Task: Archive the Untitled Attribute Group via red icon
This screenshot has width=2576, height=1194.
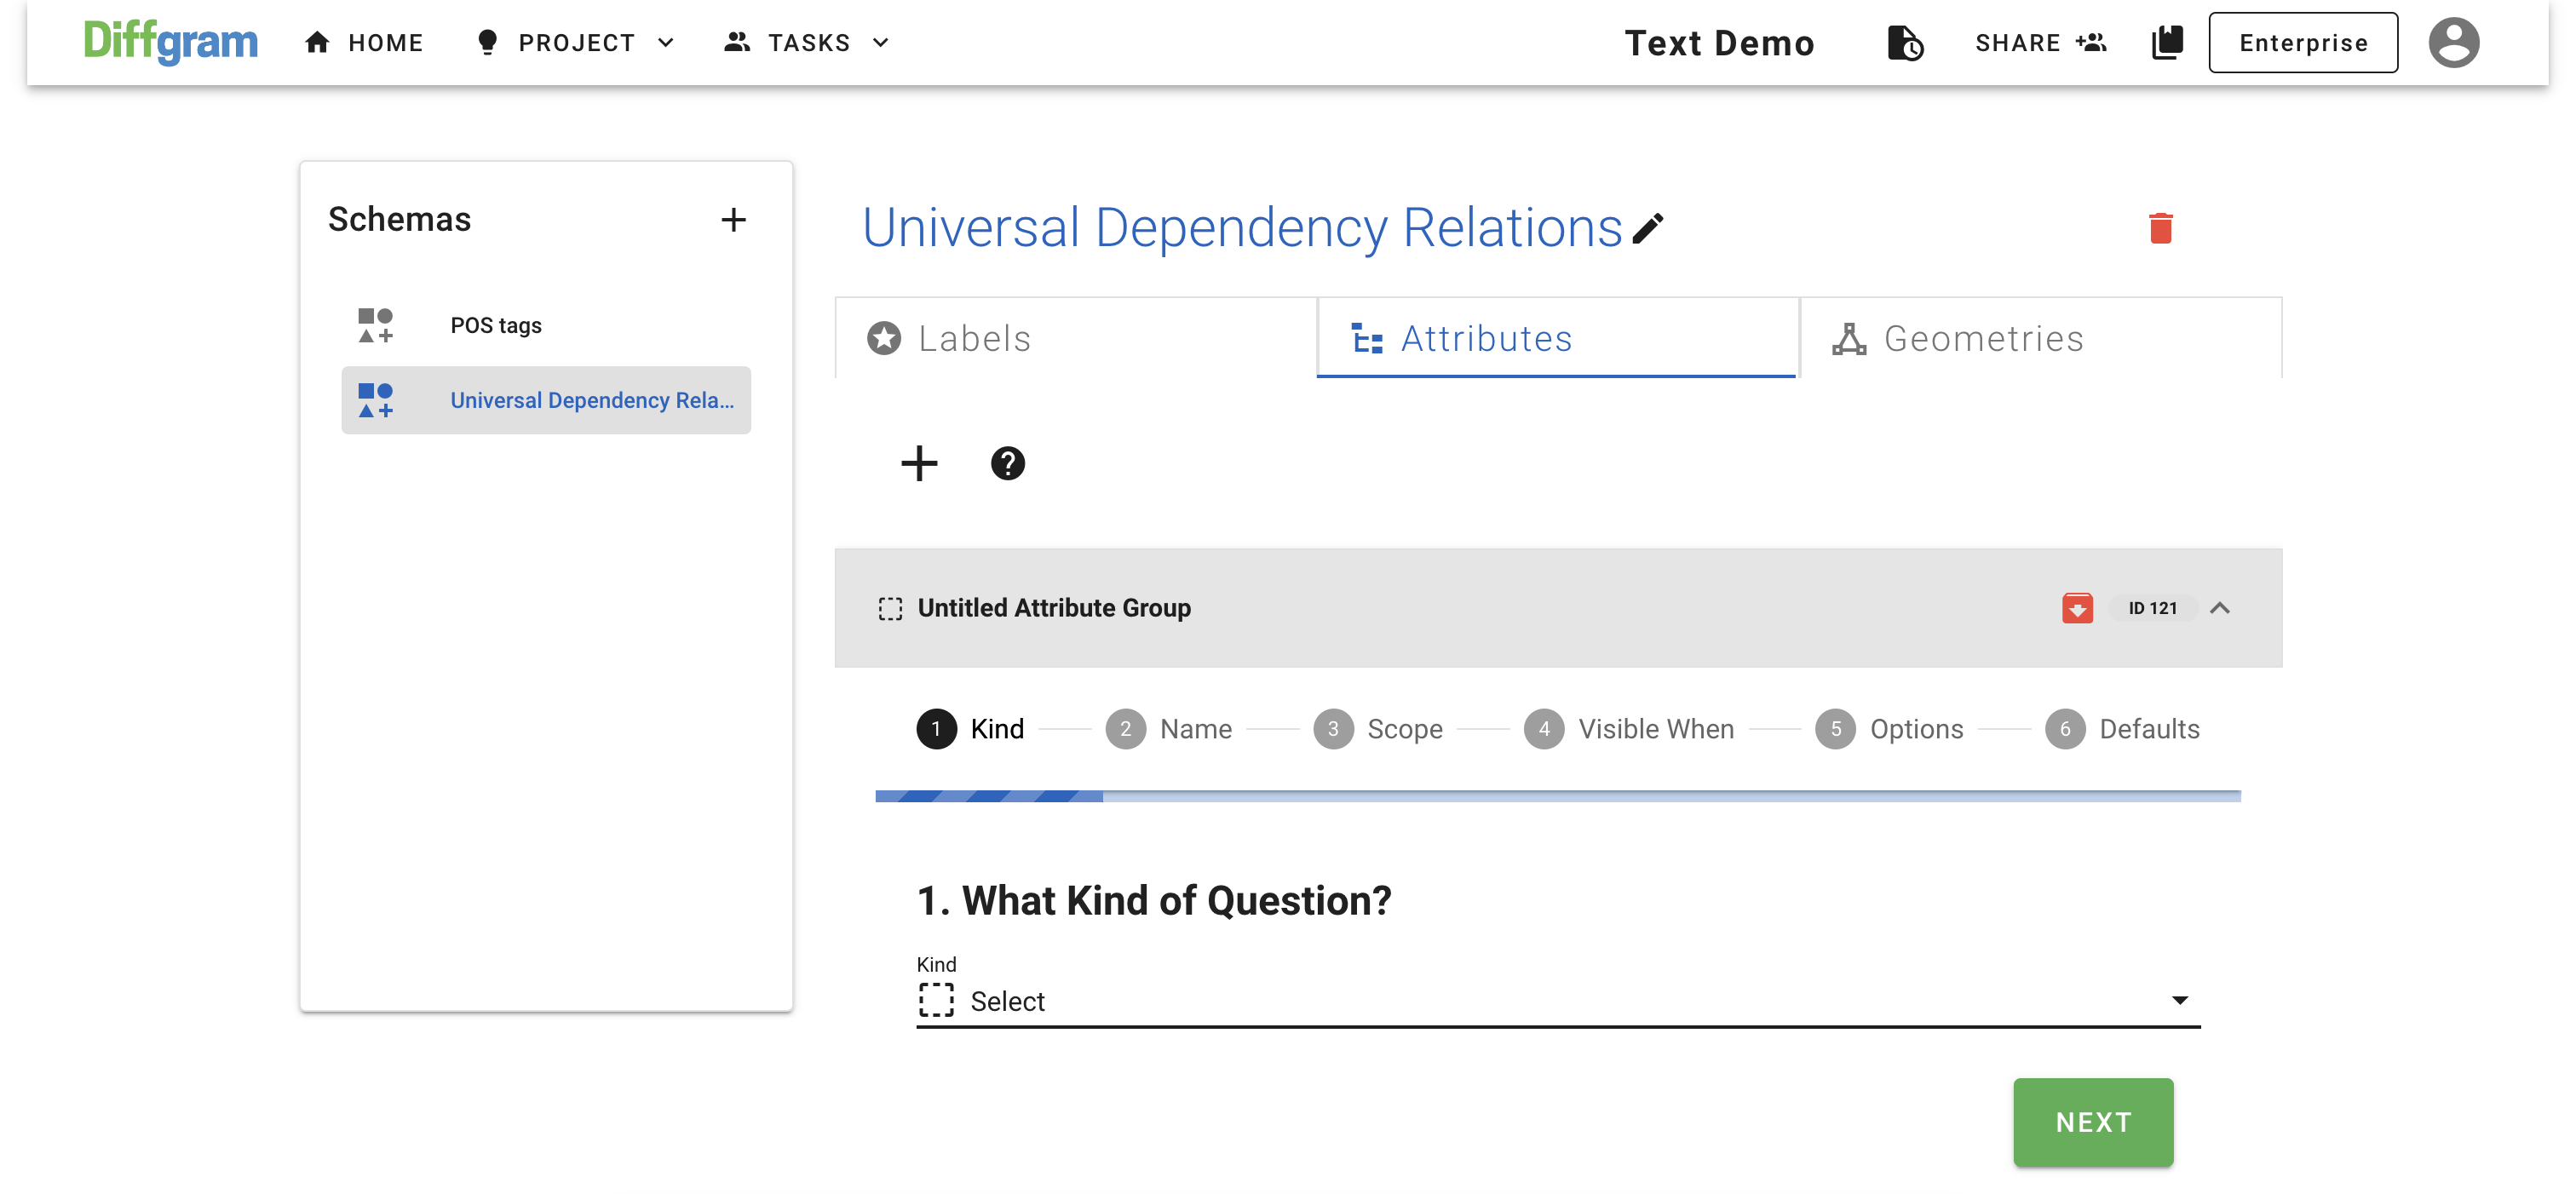Action: point(2076,608)
